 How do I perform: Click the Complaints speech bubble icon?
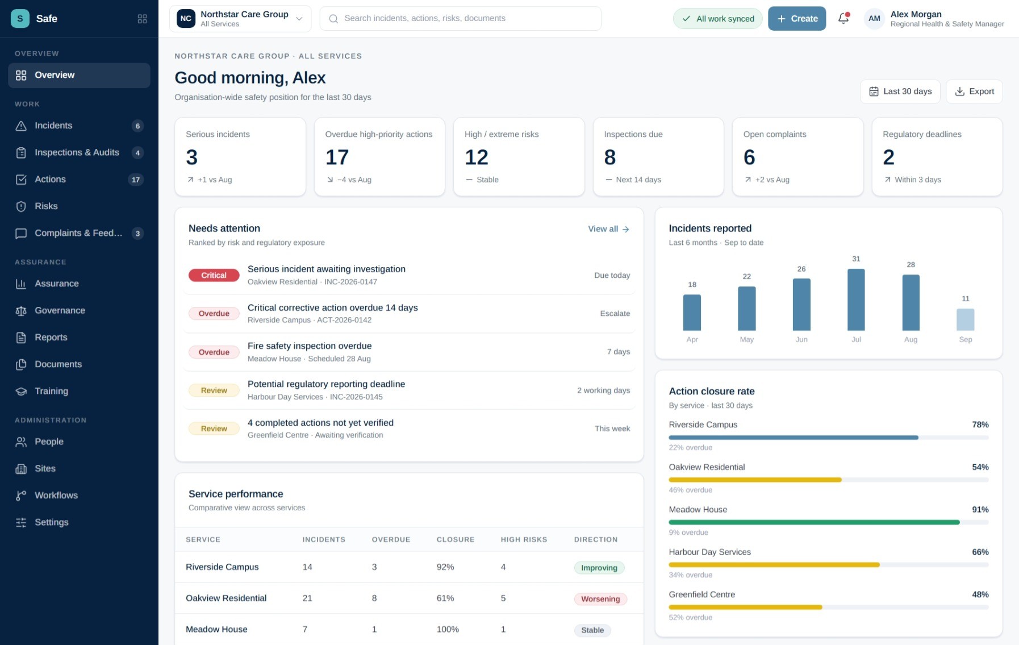click(x=21, y=233)
